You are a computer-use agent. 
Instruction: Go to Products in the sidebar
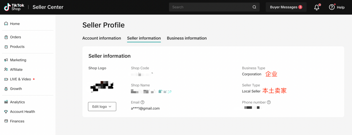pos(17,47)
